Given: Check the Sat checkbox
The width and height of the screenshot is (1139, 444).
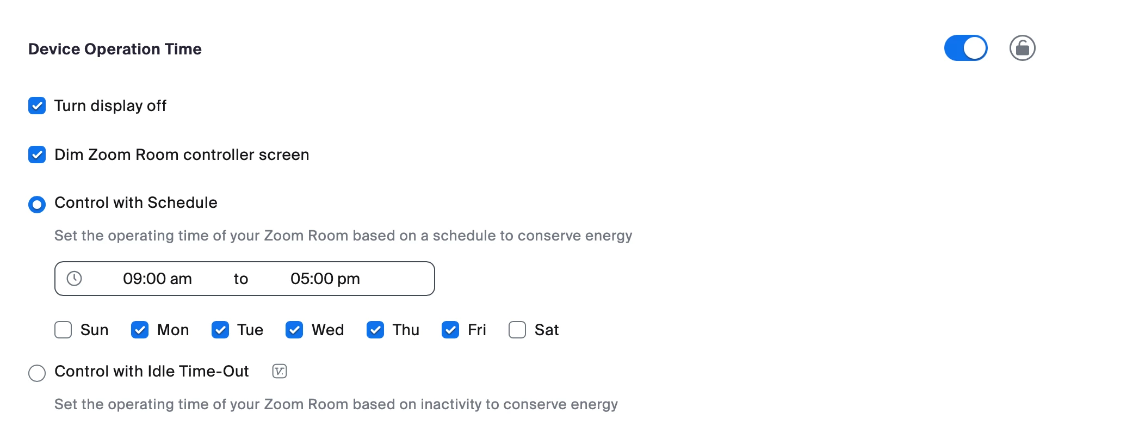Looking at the screenshot, I should click(x=517, y=330).
